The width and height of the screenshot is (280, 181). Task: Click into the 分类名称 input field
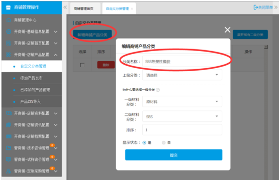coord(182,62)
